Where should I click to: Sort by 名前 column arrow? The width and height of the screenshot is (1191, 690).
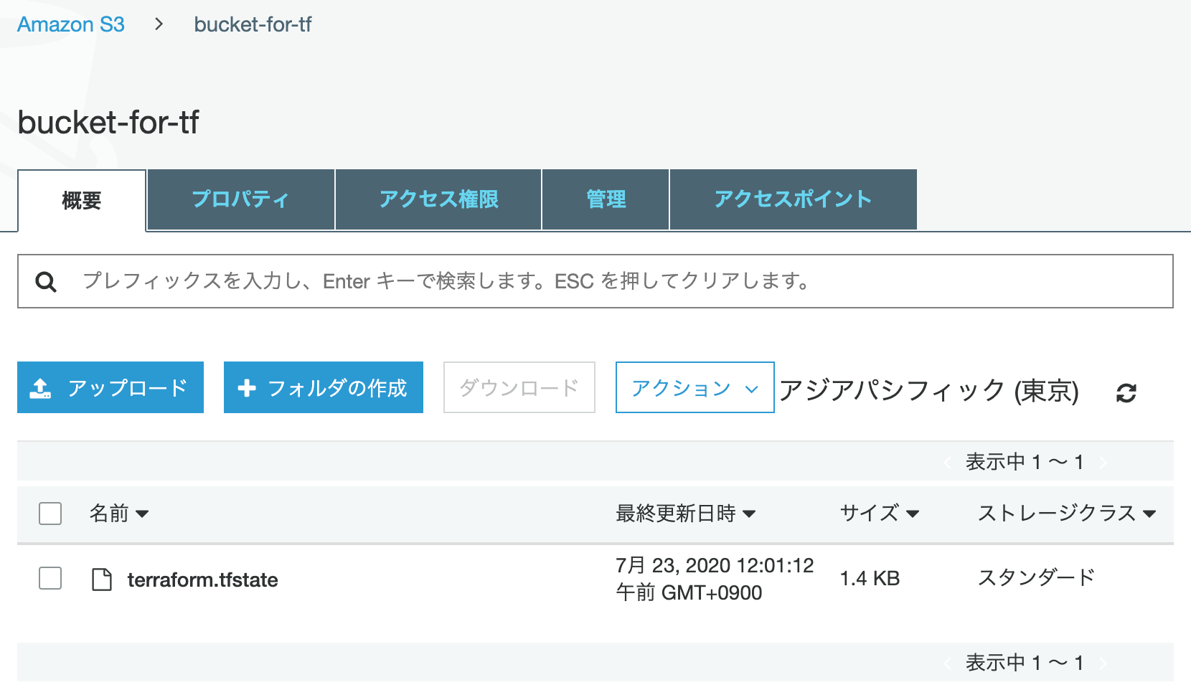point(142,514)
